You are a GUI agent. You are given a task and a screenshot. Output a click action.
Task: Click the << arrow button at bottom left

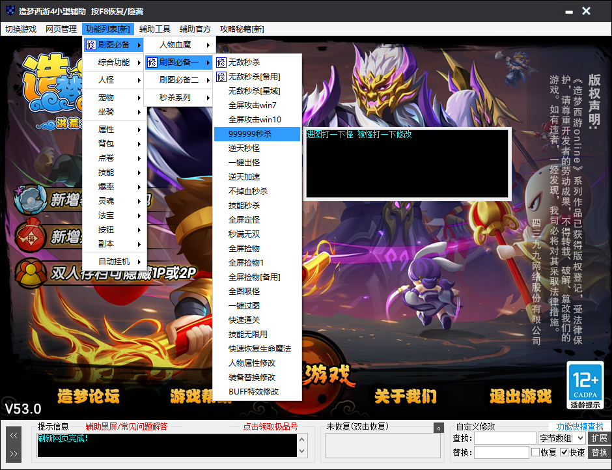coord(14,436)
